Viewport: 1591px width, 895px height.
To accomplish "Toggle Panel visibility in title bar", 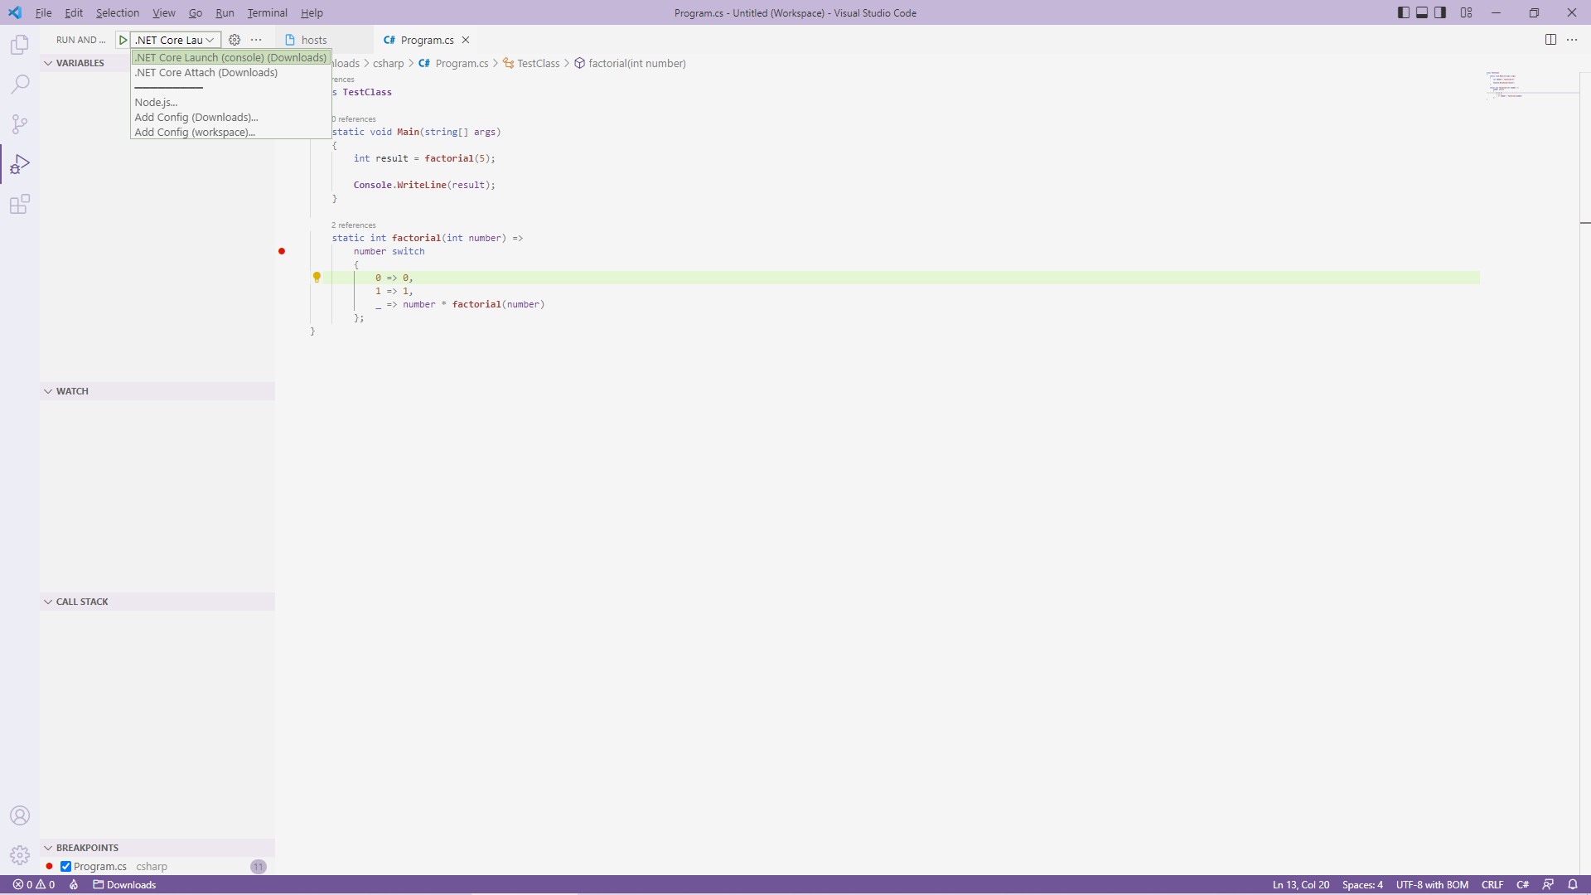I will point(1422,12).
